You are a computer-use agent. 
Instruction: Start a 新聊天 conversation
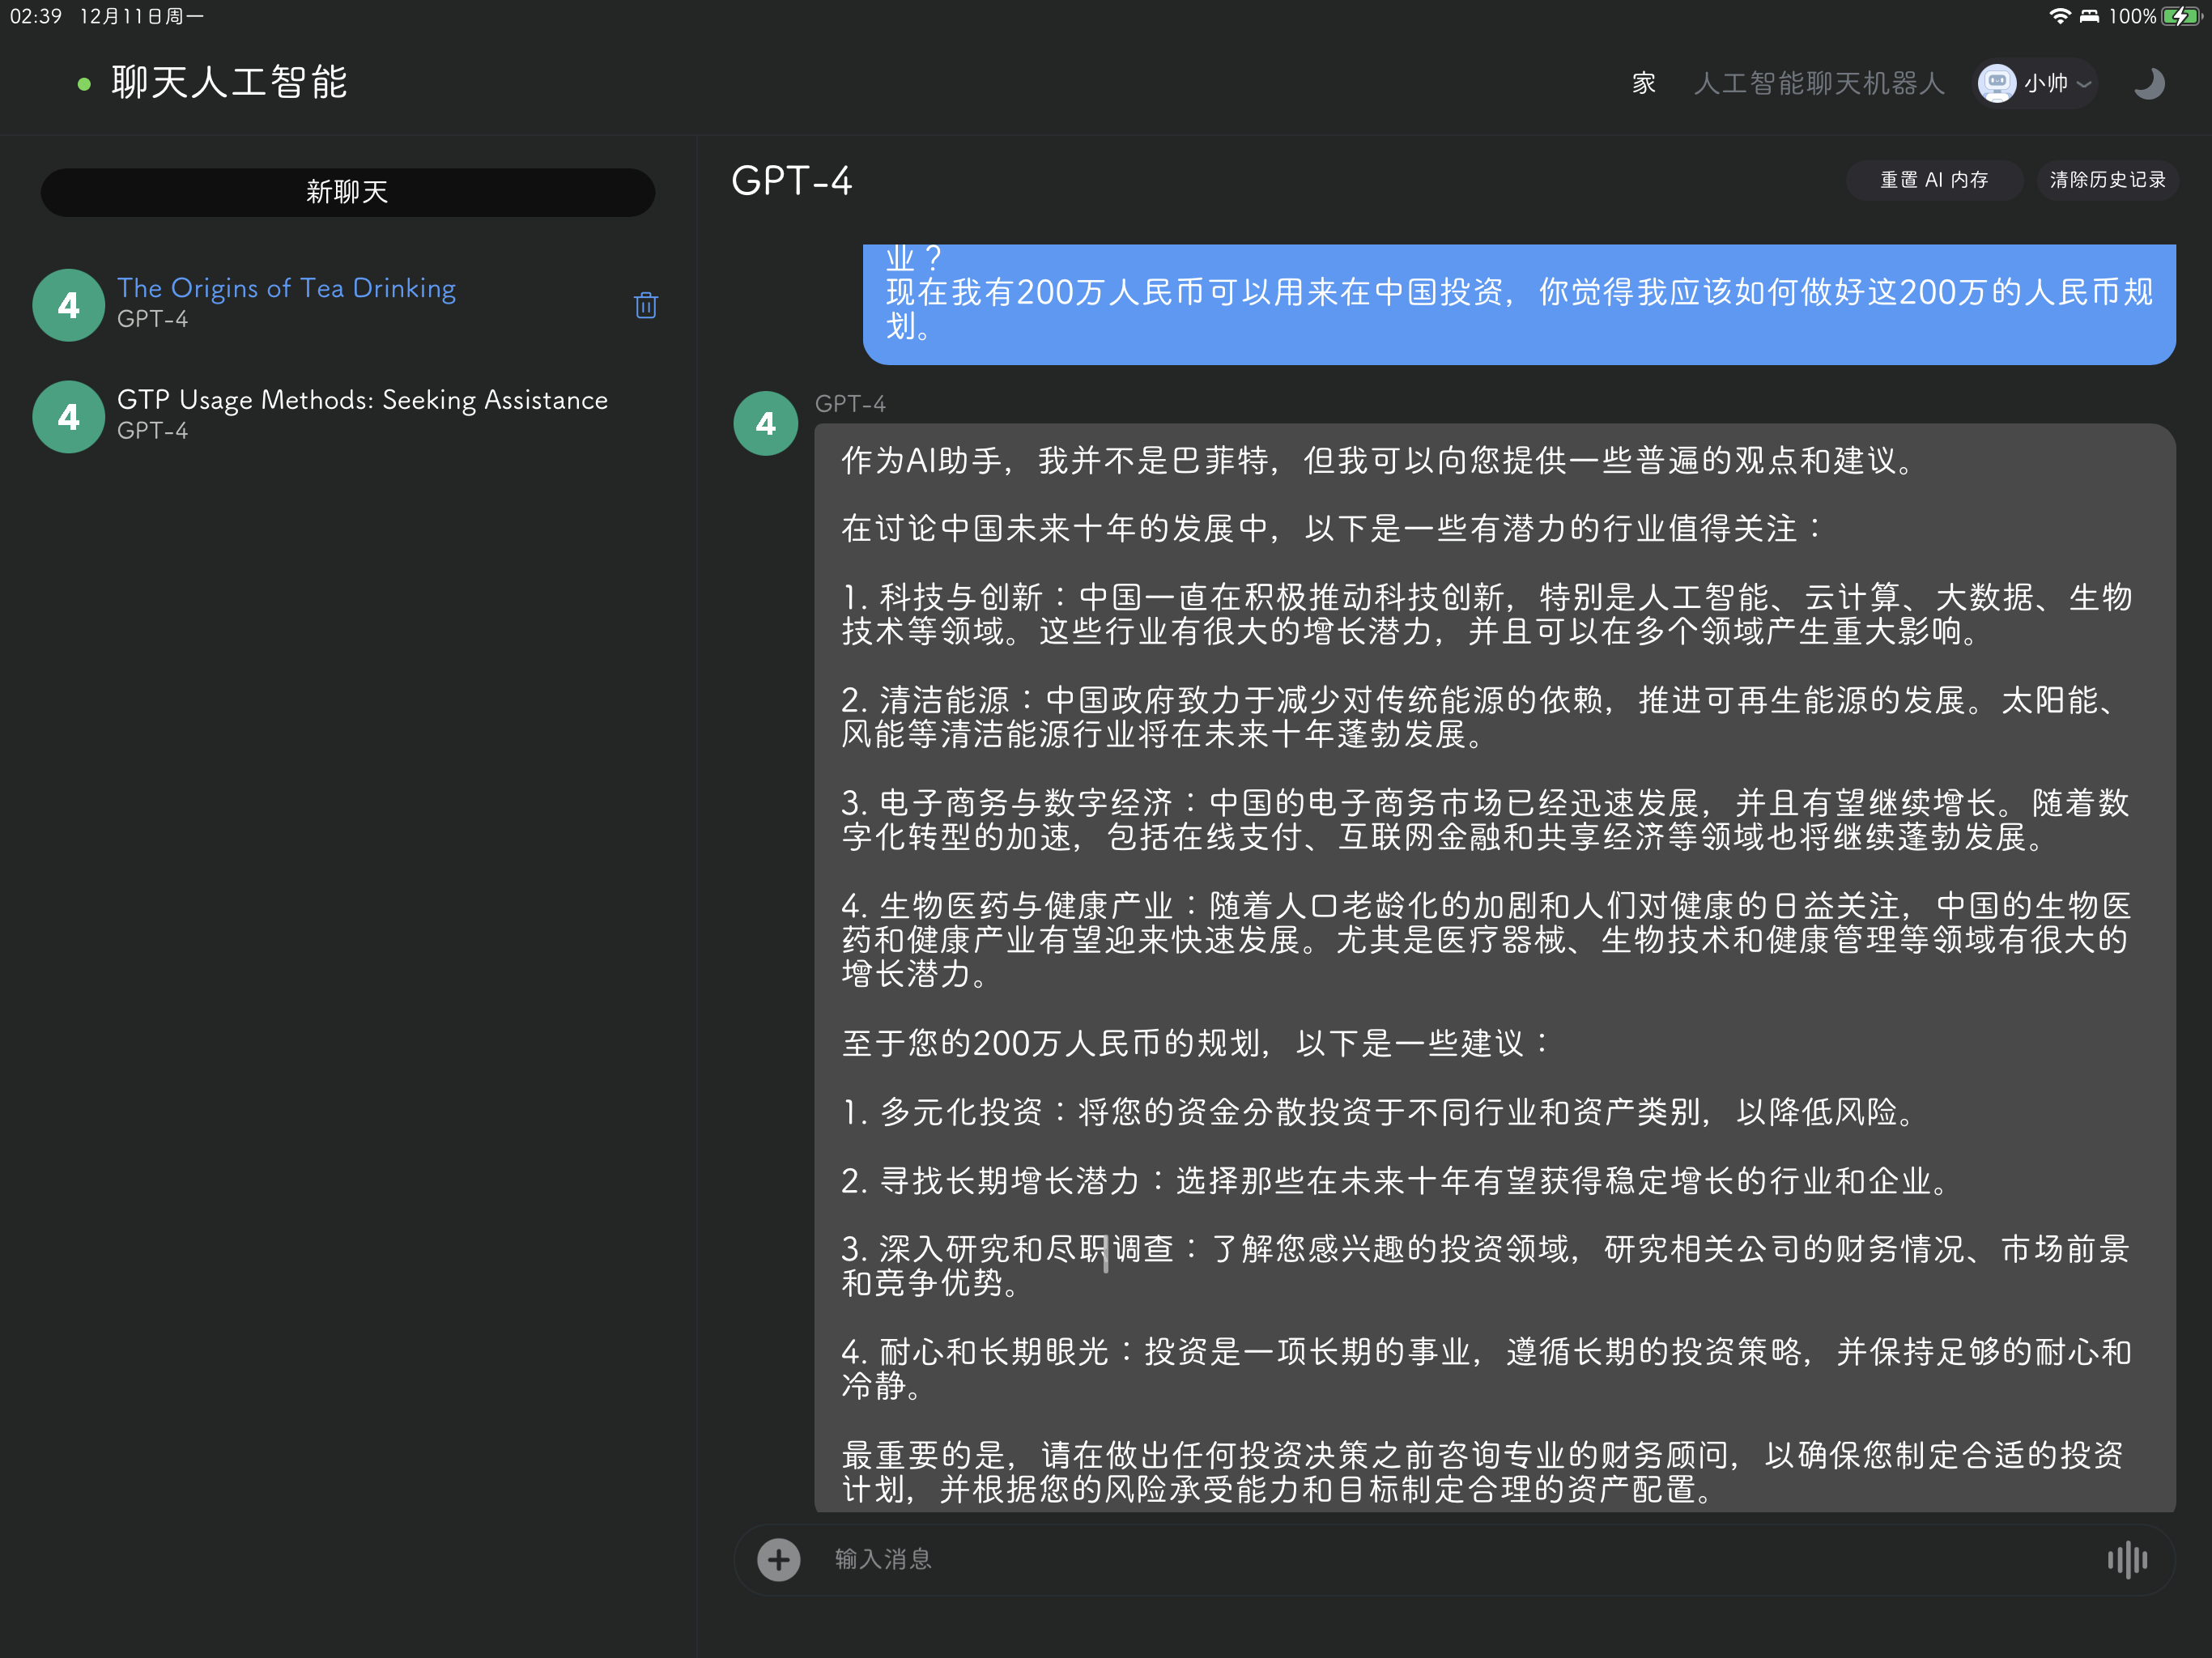[x=347, y=191]
